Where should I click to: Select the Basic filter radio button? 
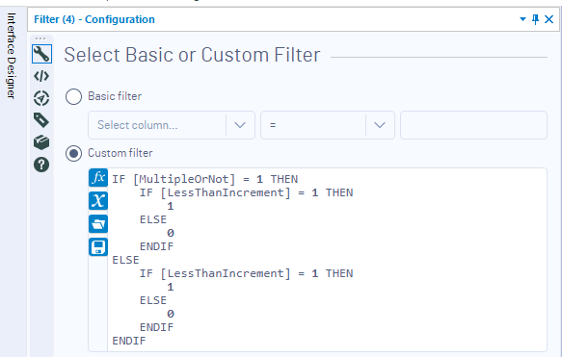pos(74,96)
